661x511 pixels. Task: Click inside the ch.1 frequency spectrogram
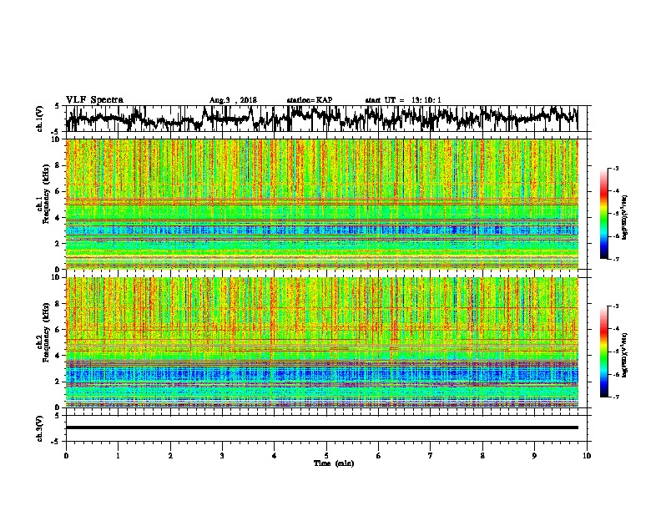pos(321,204)
